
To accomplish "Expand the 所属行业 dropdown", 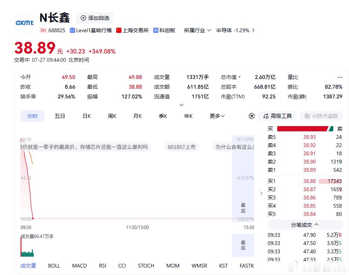I will point(197,30).
